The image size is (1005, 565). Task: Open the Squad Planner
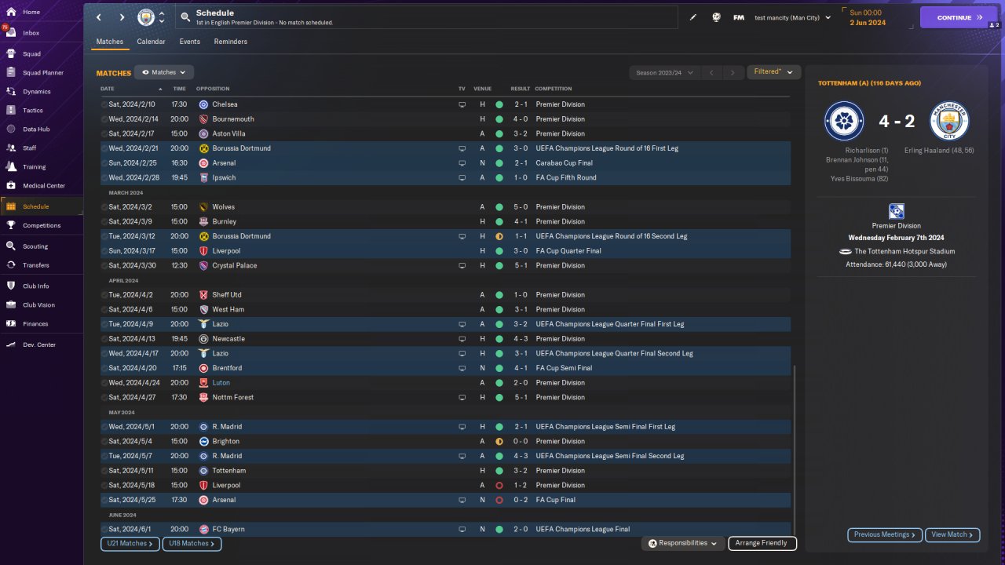(41, 73)
